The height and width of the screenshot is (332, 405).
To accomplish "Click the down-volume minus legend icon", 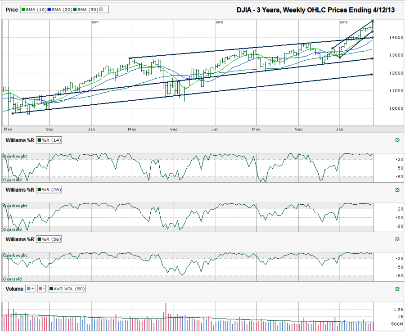I will tap(41, 289).
